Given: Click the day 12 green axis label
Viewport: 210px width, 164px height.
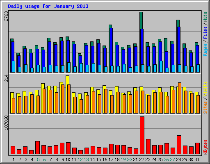Looking at the screenshot, I should coord(80,159).
